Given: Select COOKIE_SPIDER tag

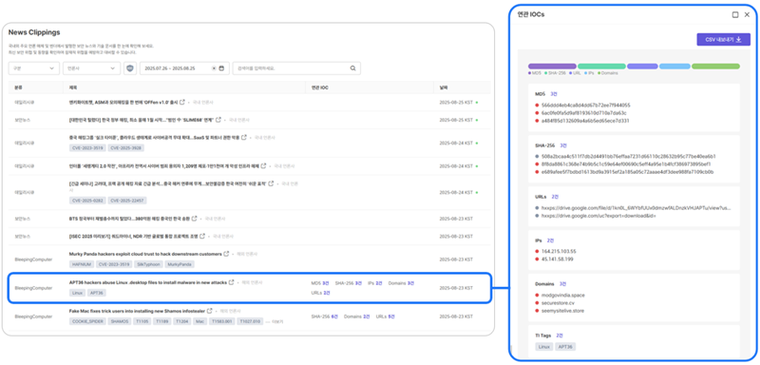Looking at the screenshot, I should tap(87, 321).
